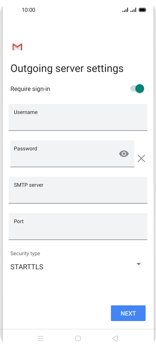Tap the back arrow in navigation bar
This screenshot has height=348, width=156.
115,338
